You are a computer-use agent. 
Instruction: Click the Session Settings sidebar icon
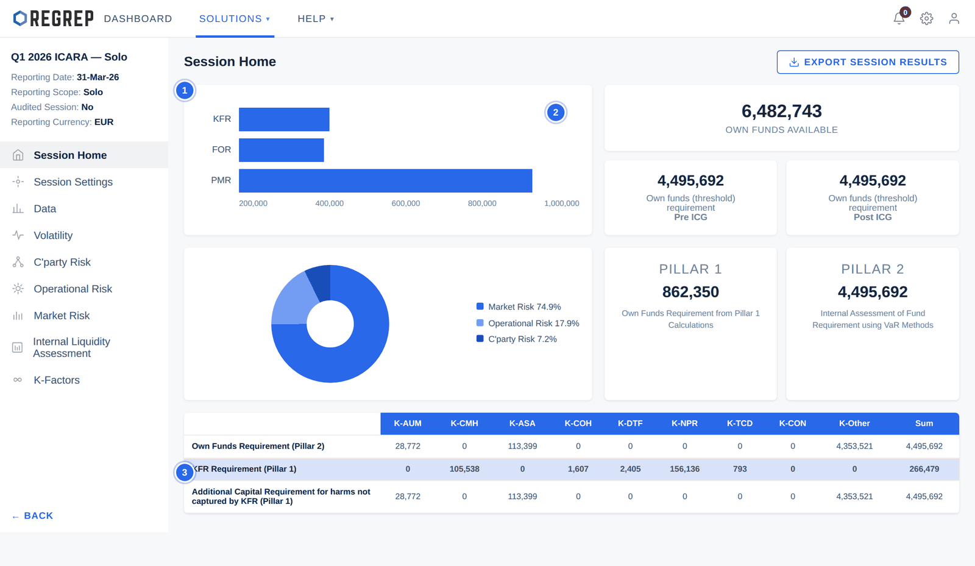18,182
